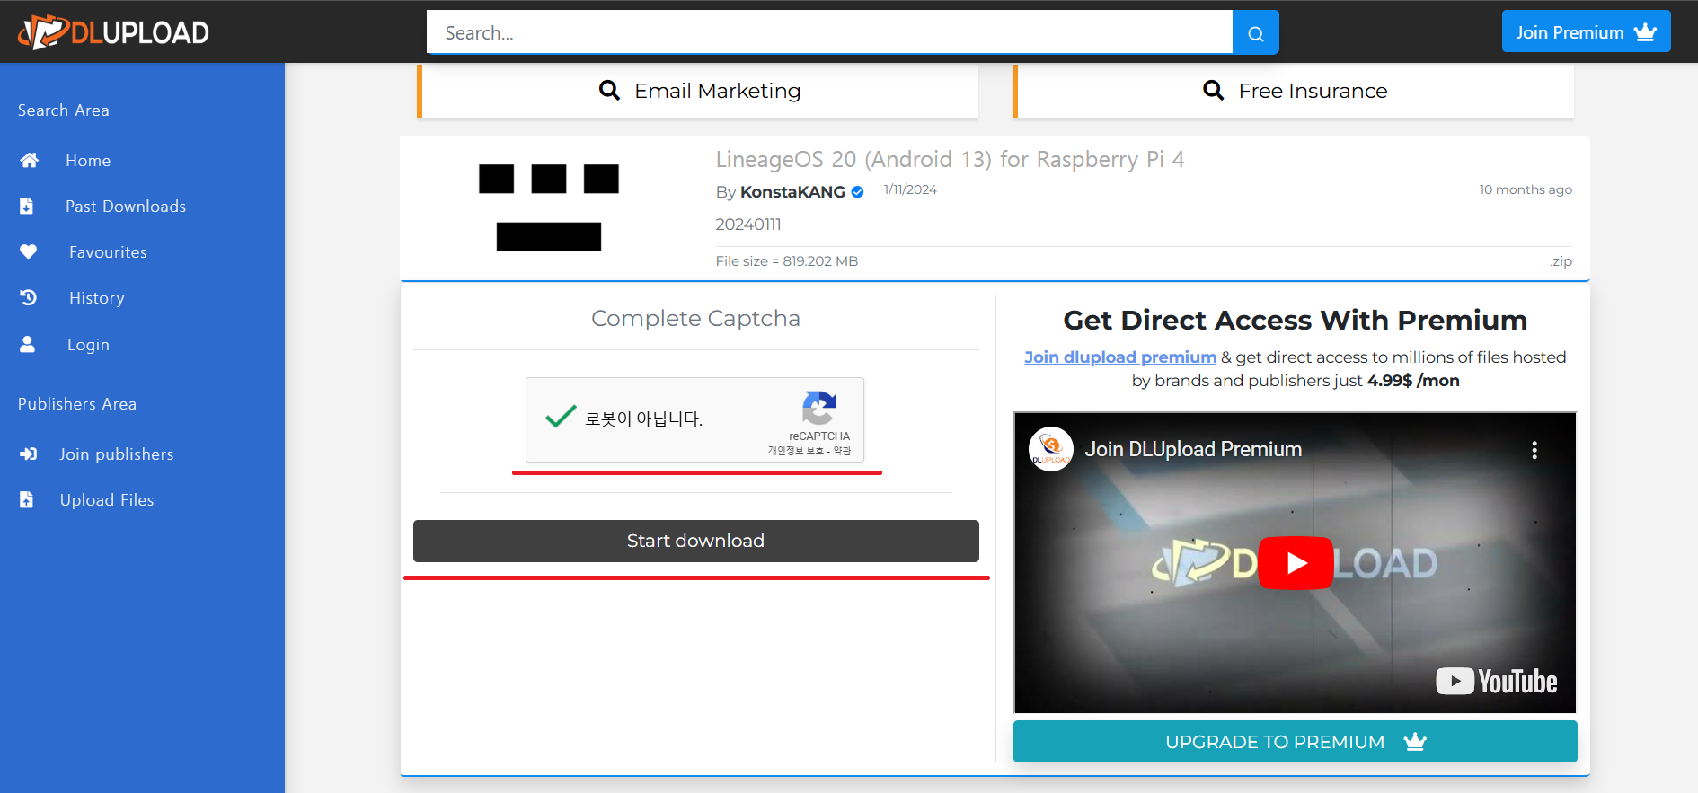Open the Free Insurance ad link
The height and width of the screenshot is (793, 1698).
[1295, 91]
